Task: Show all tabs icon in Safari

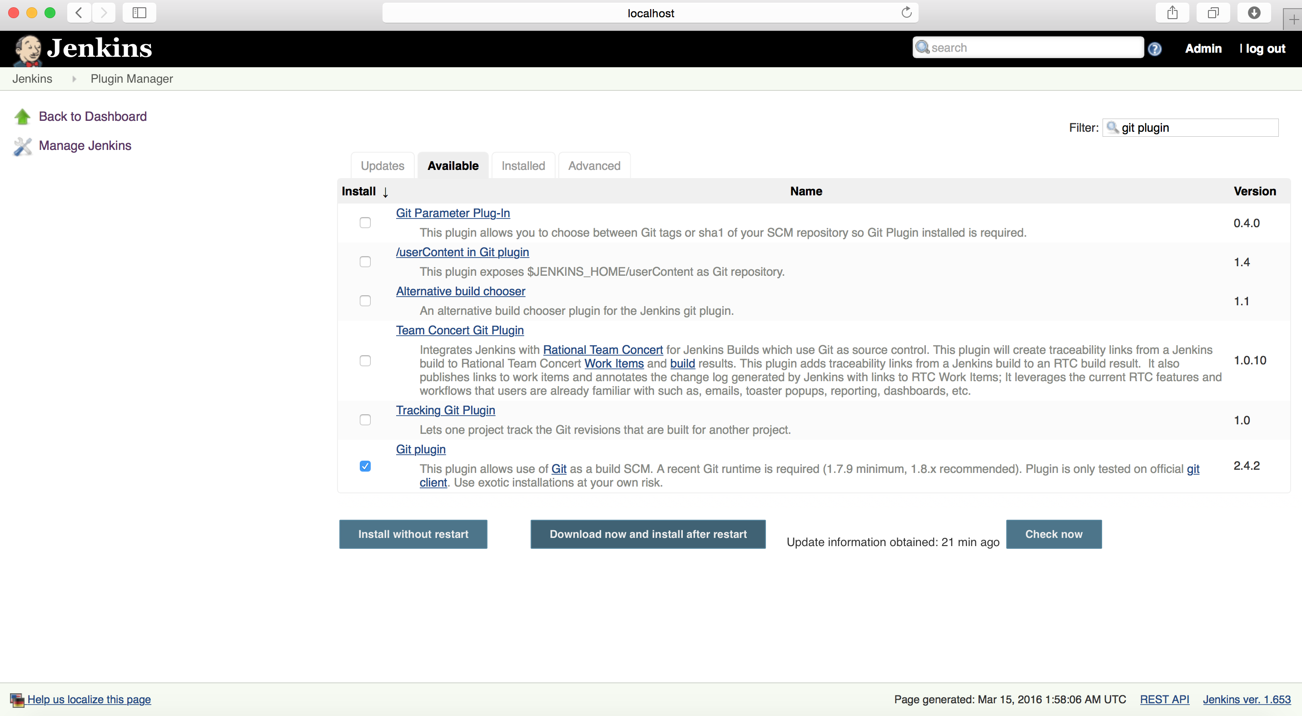Action: (1213, 13)
